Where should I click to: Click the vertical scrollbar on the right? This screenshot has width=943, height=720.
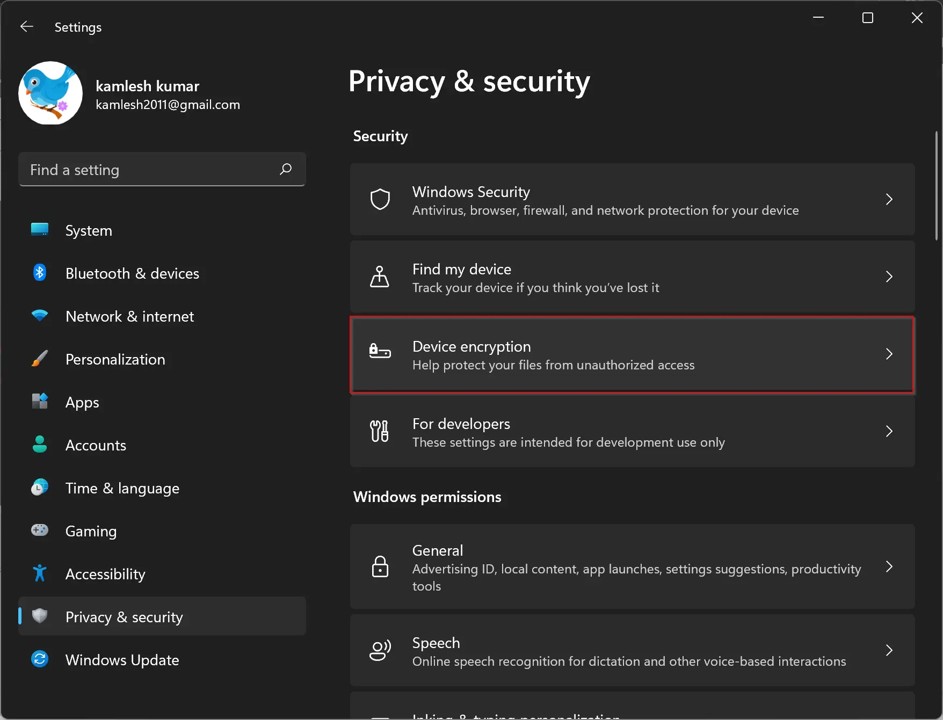click(x=936, y=186)
